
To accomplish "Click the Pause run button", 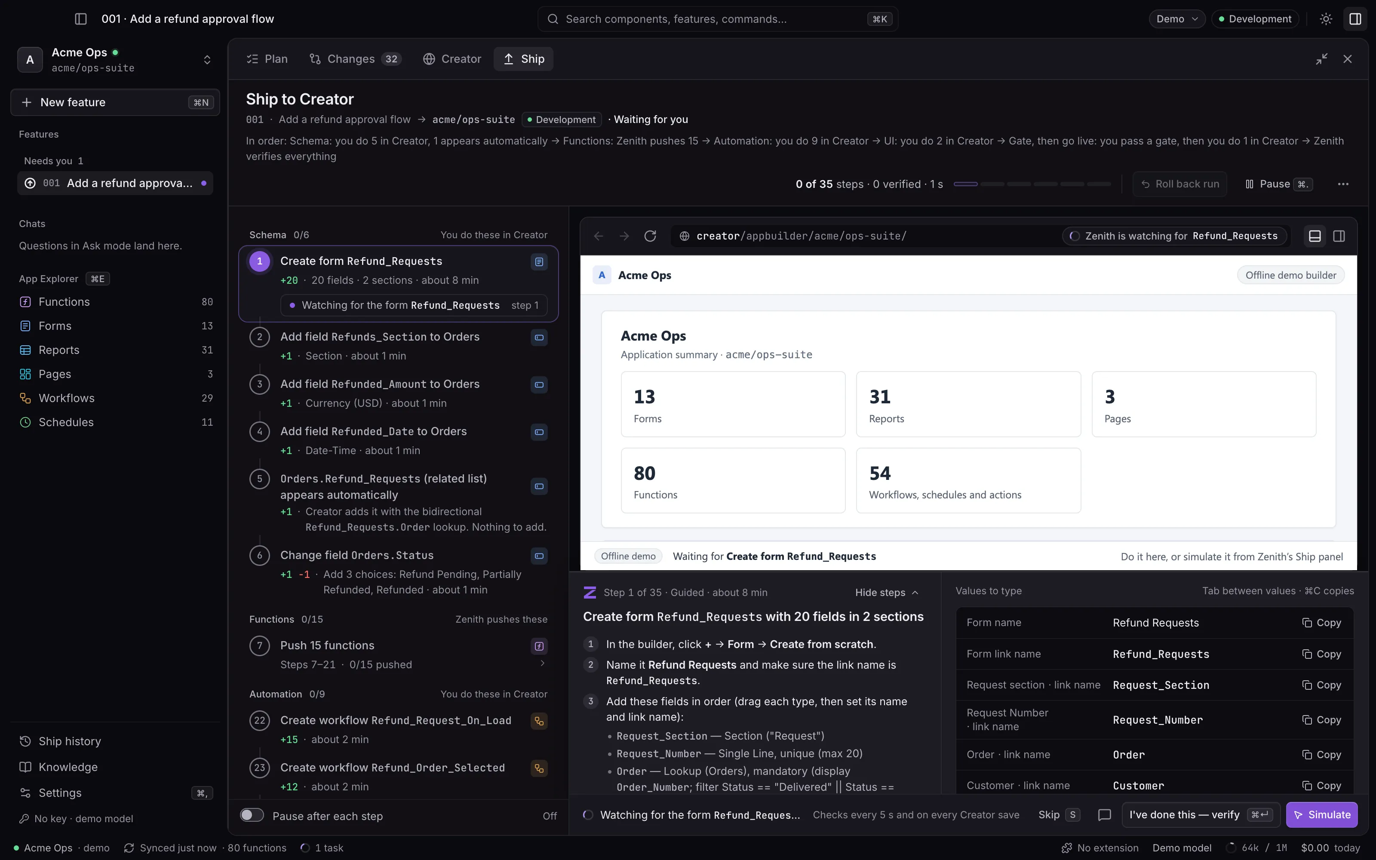I will [1278, 184].
